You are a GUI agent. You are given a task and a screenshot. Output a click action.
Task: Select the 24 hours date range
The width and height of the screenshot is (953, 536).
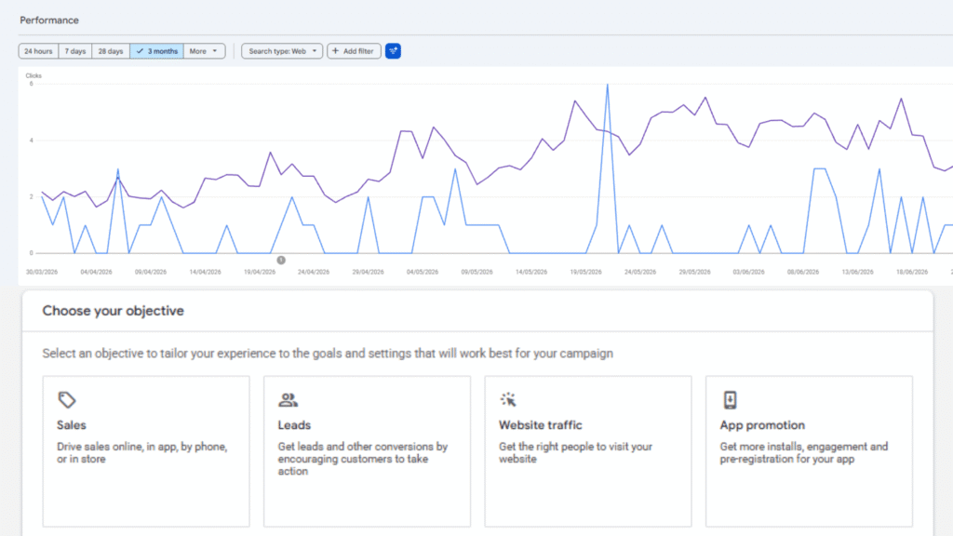point(38,51)
